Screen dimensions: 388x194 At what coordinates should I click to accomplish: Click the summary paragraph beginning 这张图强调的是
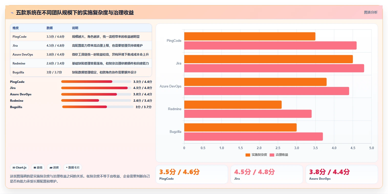pos(80,179)
